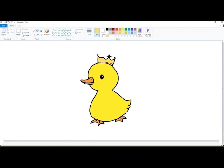Screen dimensions: 224x168
Task: Select the Pencil tool
Action: point(34,31)
